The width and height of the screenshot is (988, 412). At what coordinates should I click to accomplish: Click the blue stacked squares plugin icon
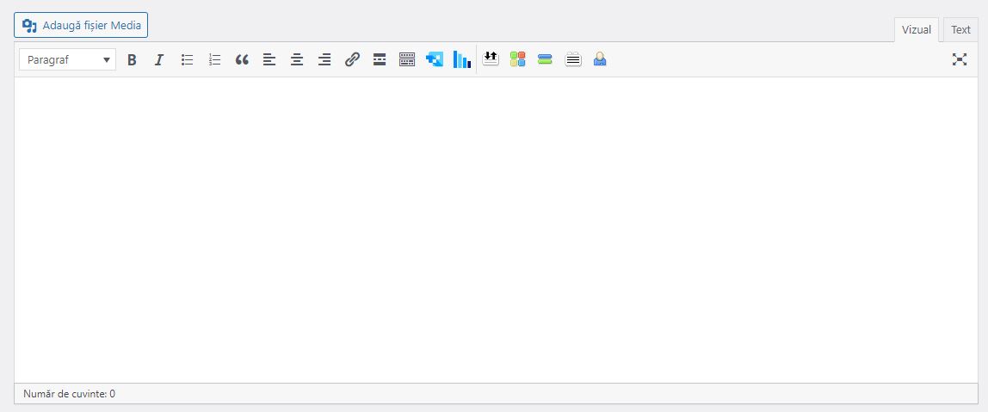[435, 60]
